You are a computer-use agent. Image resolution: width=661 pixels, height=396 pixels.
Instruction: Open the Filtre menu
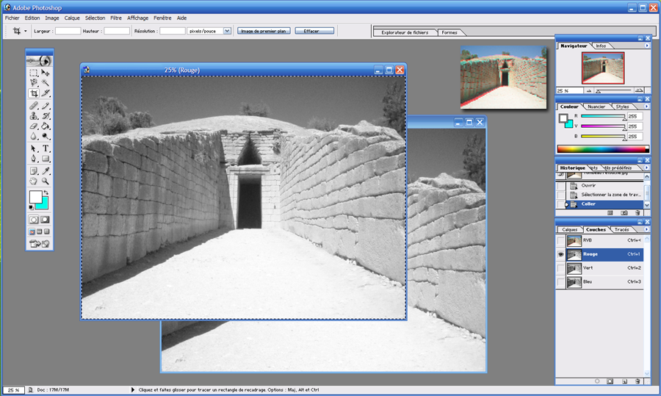[116, 18]
